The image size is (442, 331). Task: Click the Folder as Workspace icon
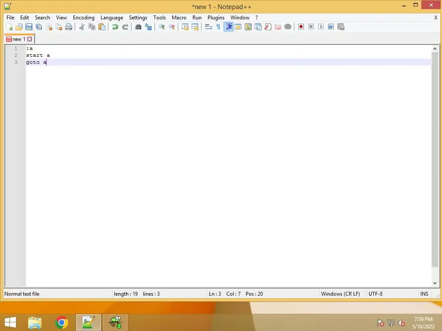(x=278, y=27)
